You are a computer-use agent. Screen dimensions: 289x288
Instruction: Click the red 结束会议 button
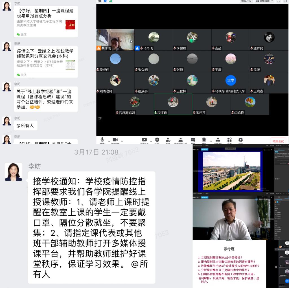278,141
